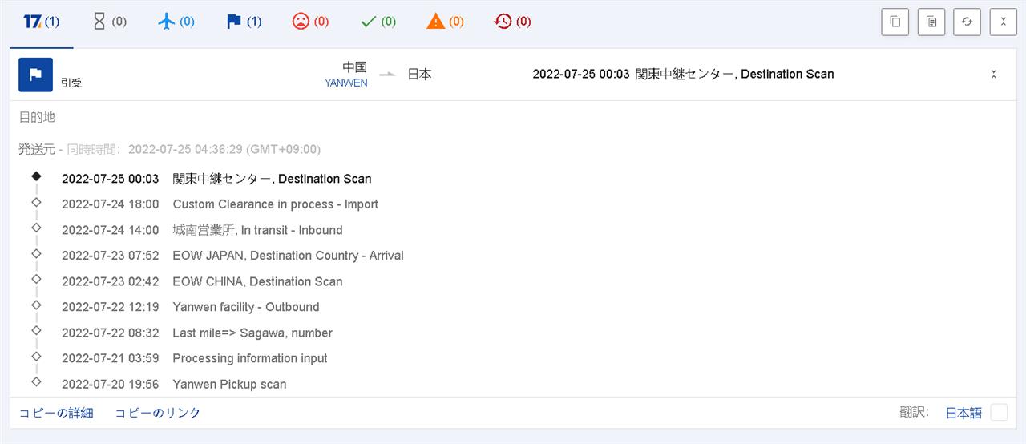Click the refresh tracking icon button

[x=967, y=22]
